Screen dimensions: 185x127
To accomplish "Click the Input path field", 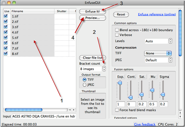I will (44, 116).
